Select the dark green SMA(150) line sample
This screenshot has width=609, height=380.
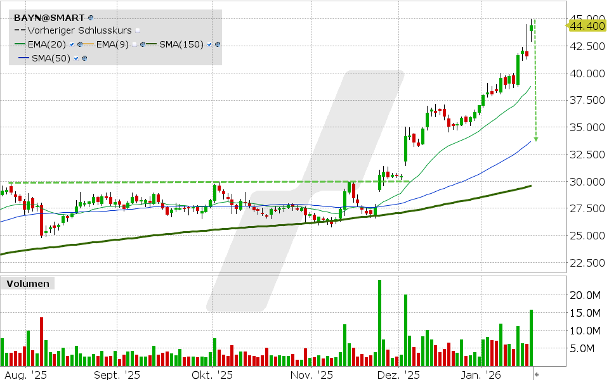(x=153, y=44)
